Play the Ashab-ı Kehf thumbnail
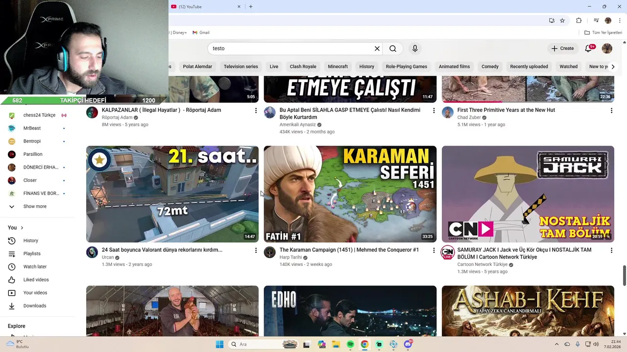The image size is (627, 352). coord(528,311)
